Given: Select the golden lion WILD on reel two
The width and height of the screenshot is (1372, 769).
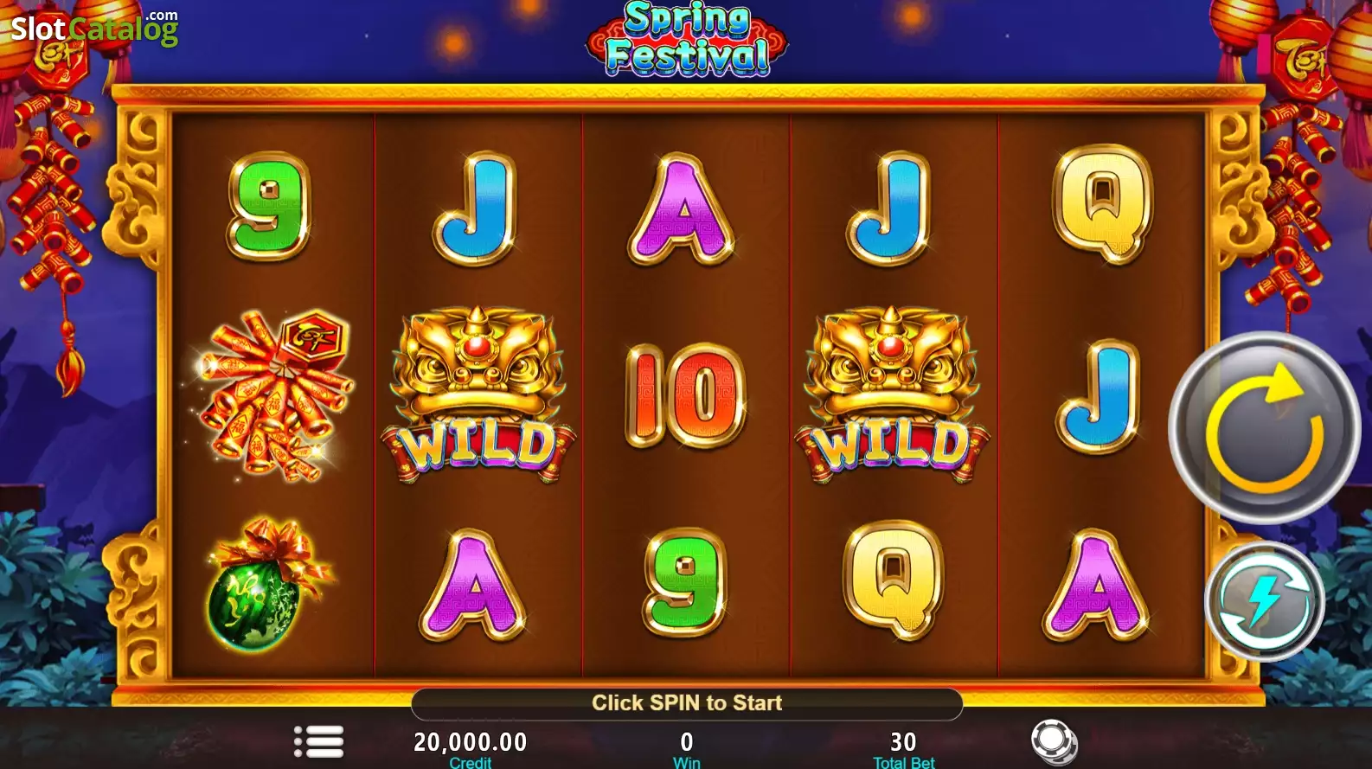Looking at the screenshot, I should tap(478, 394).
